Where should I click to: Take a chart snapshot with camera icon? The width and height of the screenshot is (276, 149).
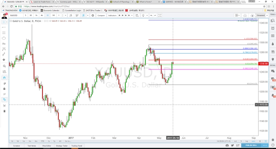(227, 145)
